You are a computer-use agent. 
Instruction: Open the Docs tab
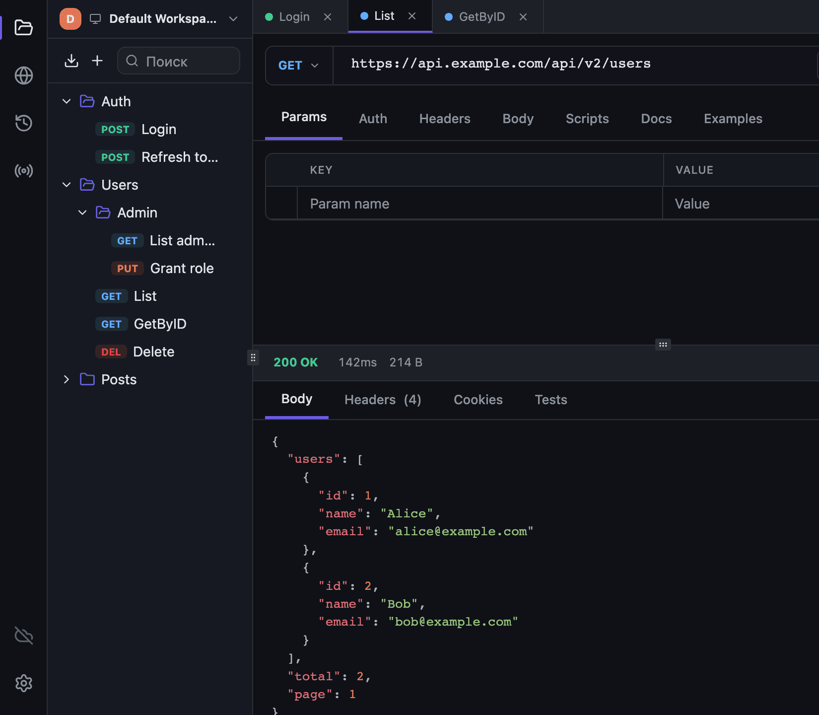(x=656, y=119)
